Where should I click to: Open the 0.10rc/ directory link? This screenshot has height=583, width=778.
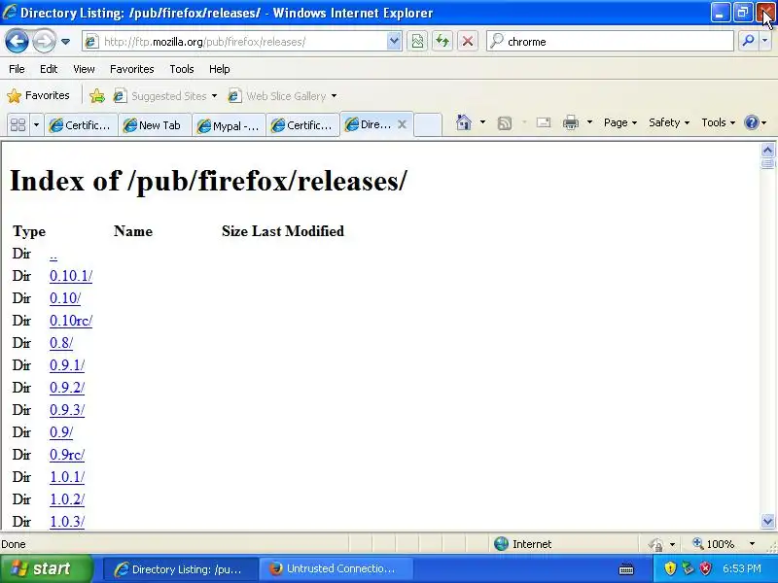pyautogui.click(x=71, y=321)
